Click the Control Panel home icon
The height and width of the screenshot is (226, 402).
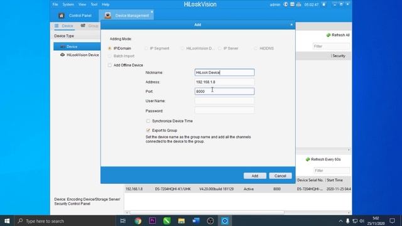[62, 16]
